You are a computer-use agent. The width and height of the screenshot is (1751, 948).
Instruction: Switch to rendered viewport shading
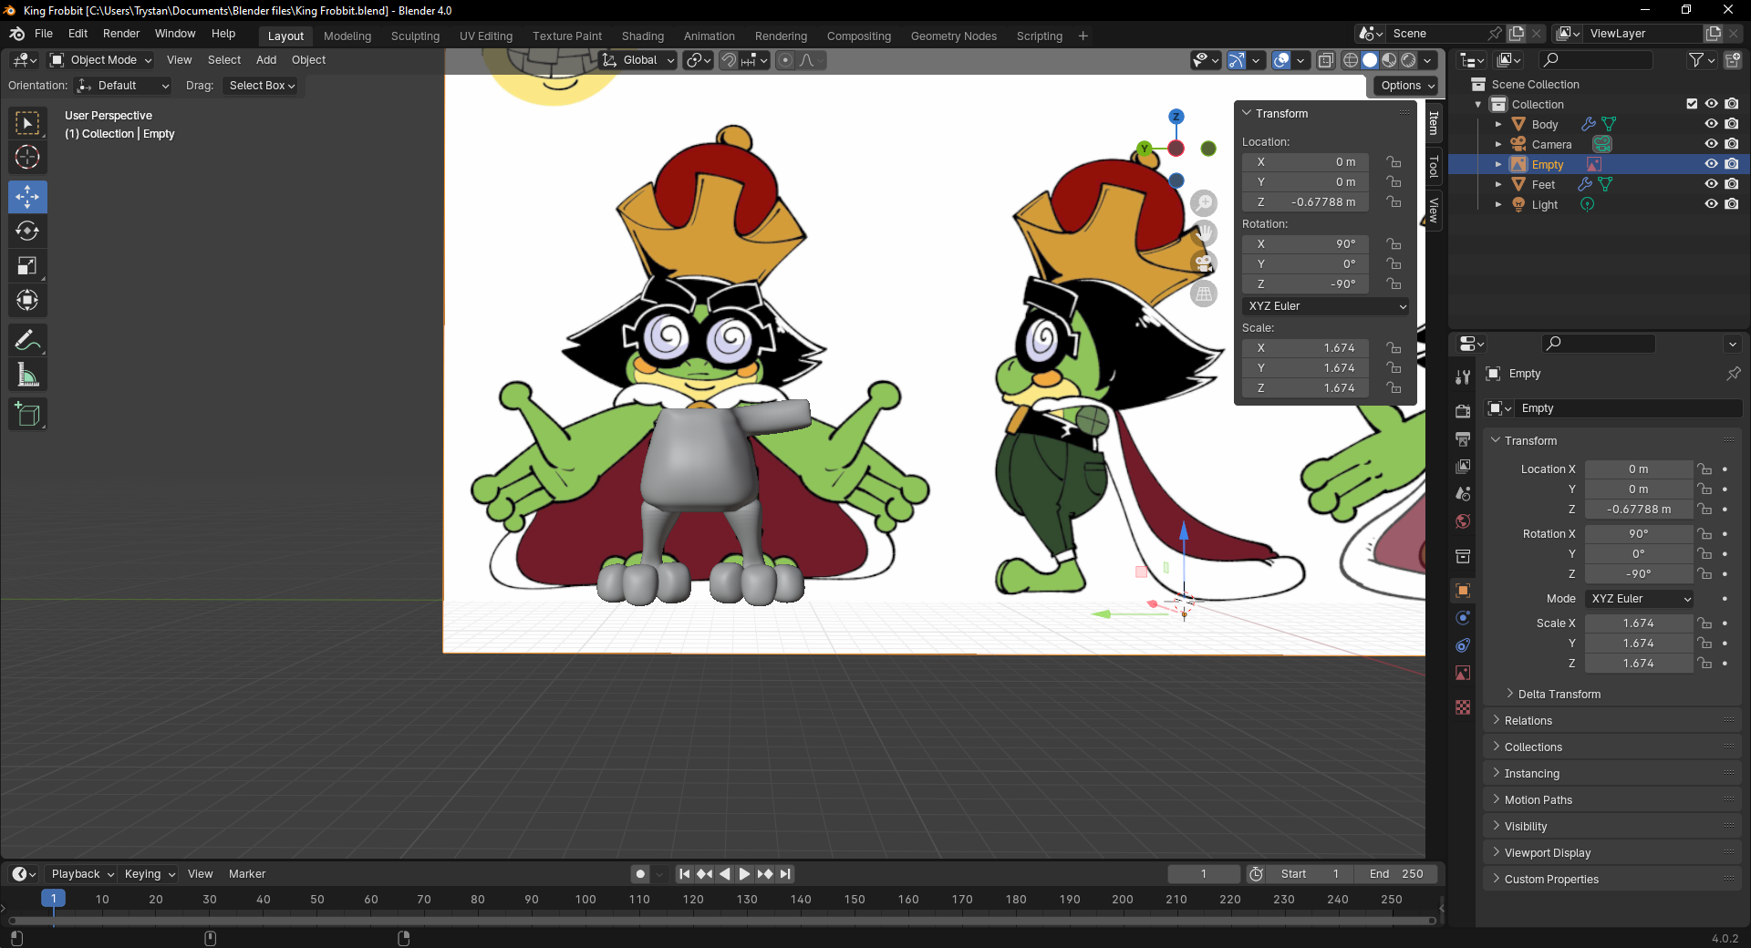point(1409,60)
